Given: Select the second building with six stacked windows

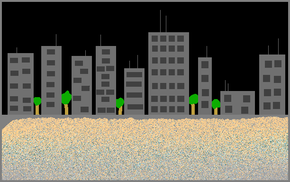Looking at the screenshot, I should [52, 80].
